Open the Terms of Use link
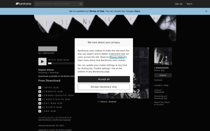Screen dimensions: 210x131 97,11
